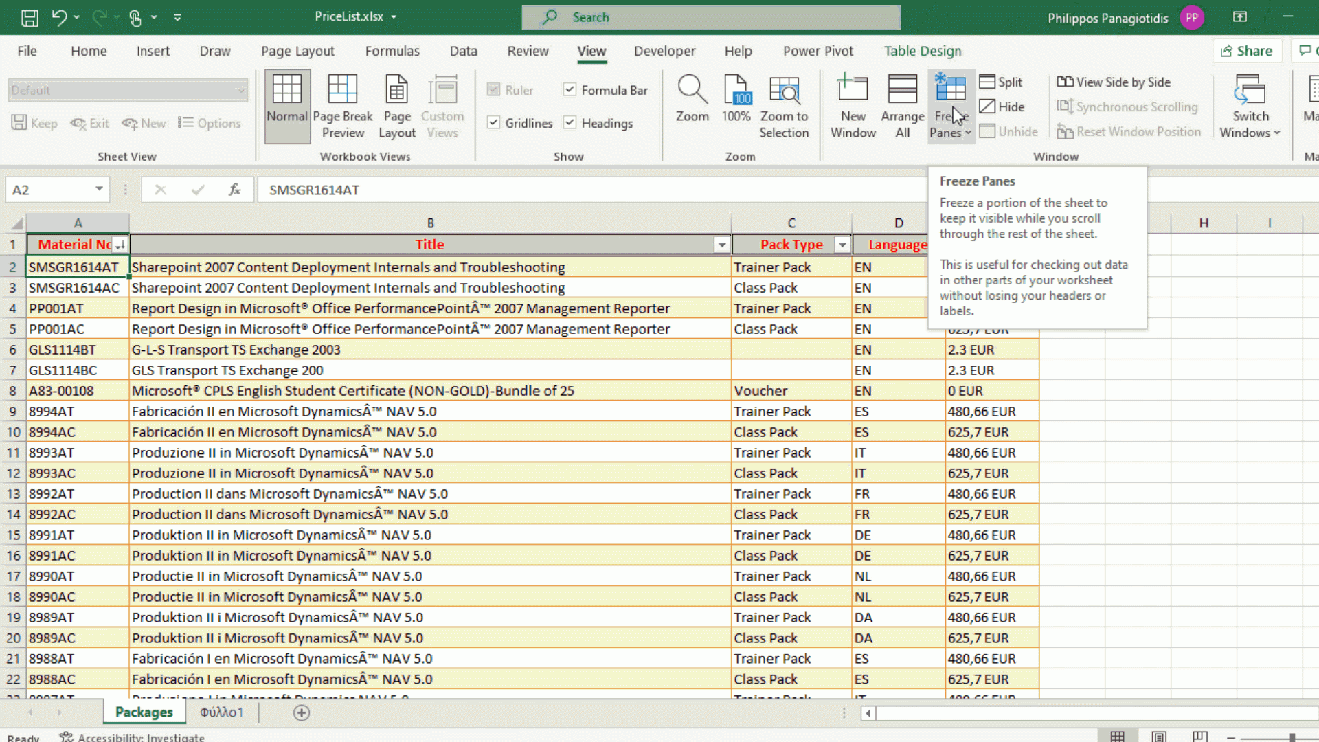Click the Share button
The image size is (1319, 742).
pyautogui.click(x=1247, y=51)
